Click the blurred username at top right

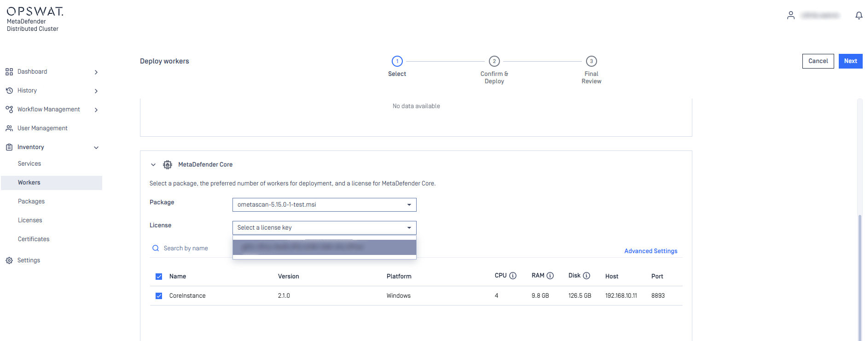820,16
